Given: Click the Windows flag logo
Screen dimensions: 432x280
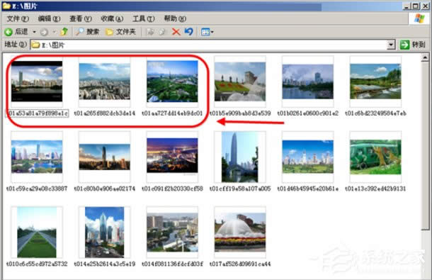Looking at the screenshot, I should click(x=419, y=18).
